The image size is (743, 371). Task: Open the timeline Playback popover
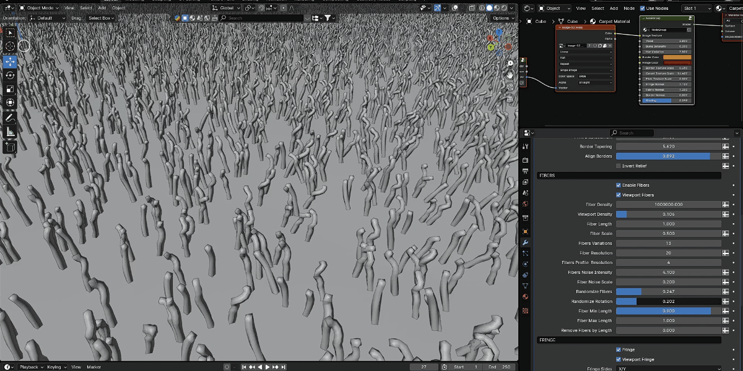click(30, 367)
